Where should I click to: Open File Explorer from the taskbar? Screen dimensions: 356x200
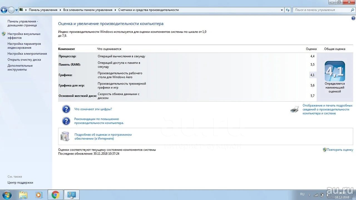click(x=23, y=195)
